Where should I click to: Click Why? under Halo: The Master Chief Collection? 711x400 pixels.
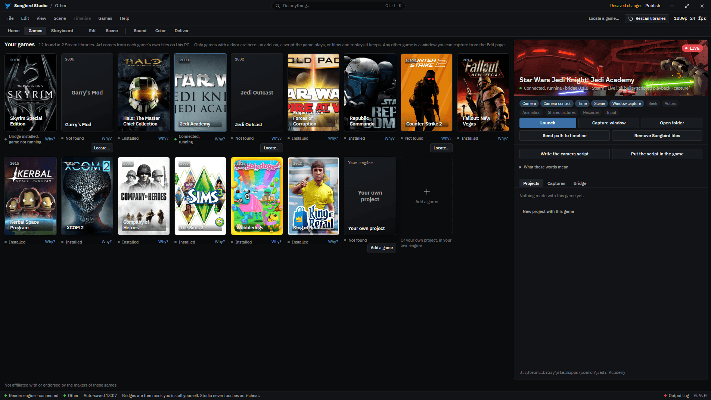tap(163, 138)
